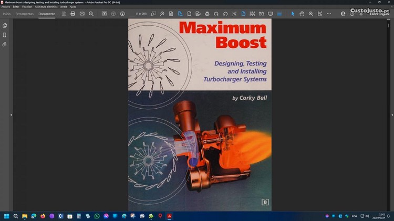Open the search magnifier tool
394x221 pixels.
[x=91, y=14]
